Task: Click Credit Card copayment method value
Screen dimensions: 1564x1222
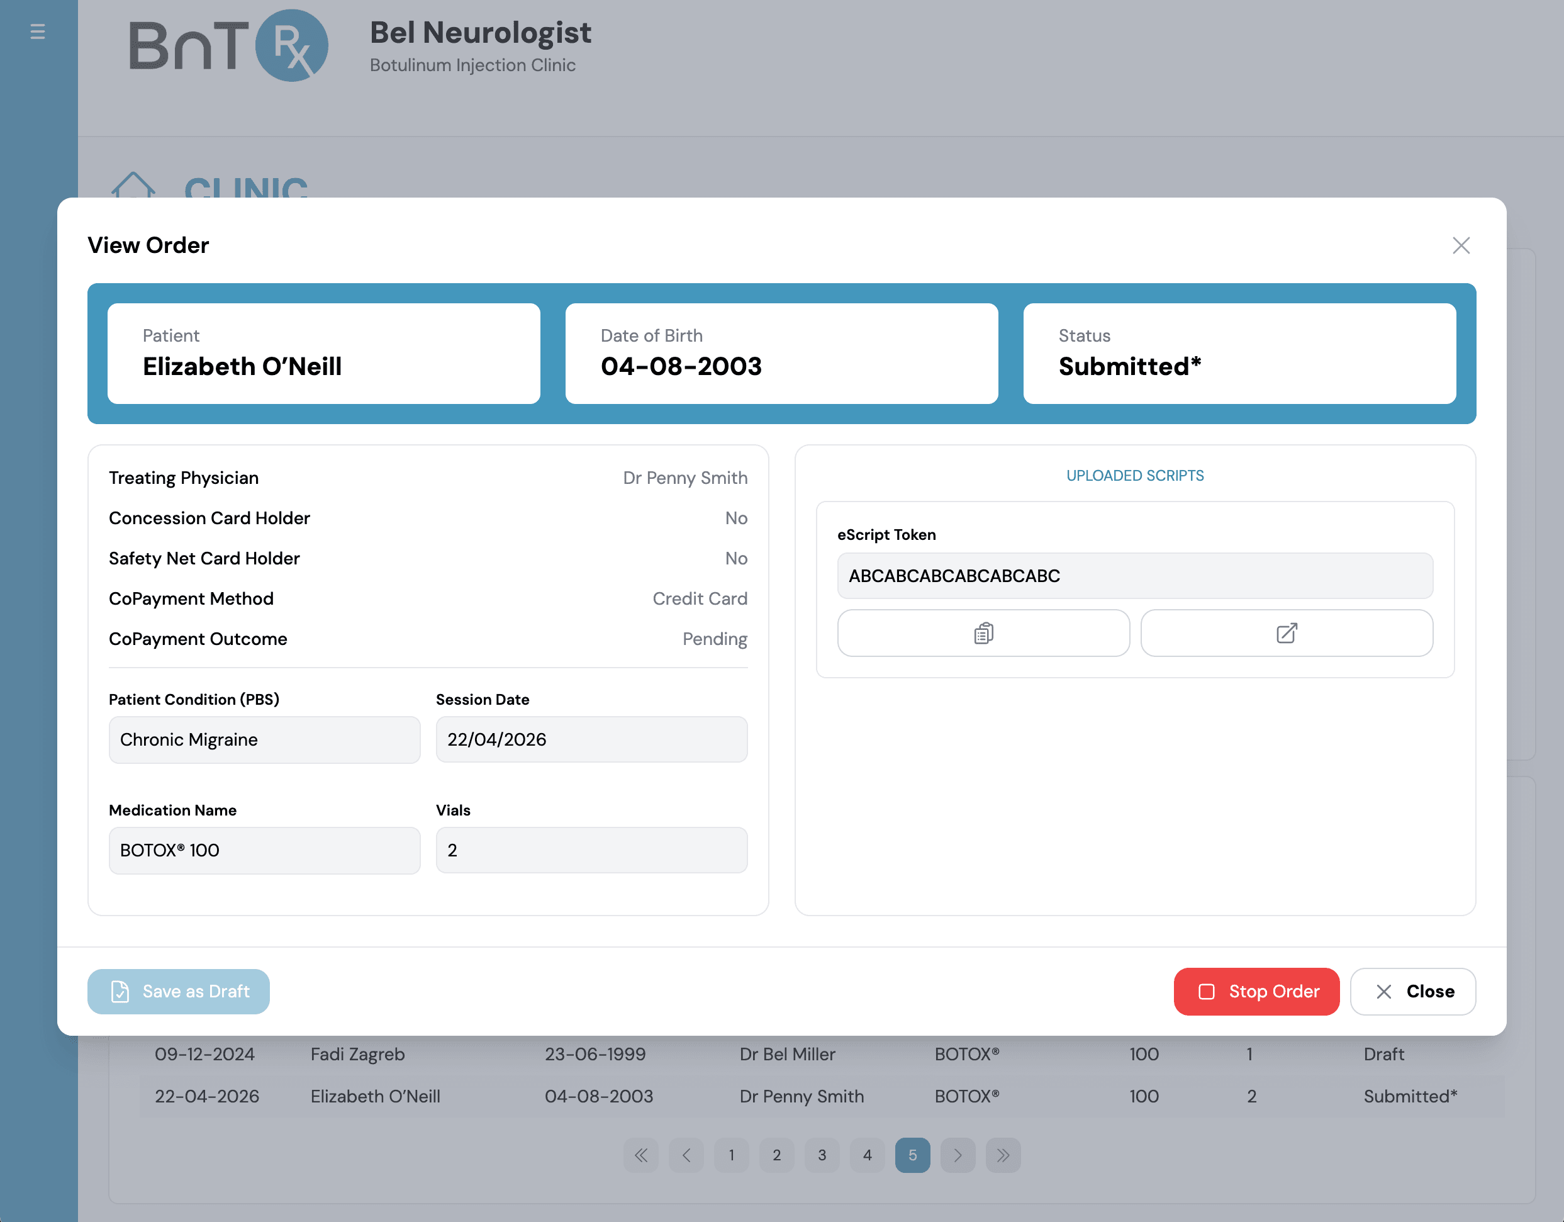Action: coord(700,599)
